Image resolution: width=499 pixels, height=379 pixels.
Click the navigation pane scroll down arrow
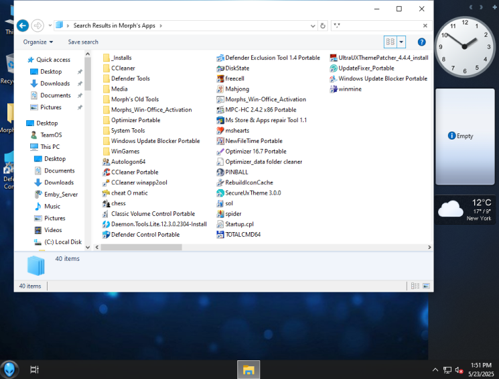click(x=88, y=248)
